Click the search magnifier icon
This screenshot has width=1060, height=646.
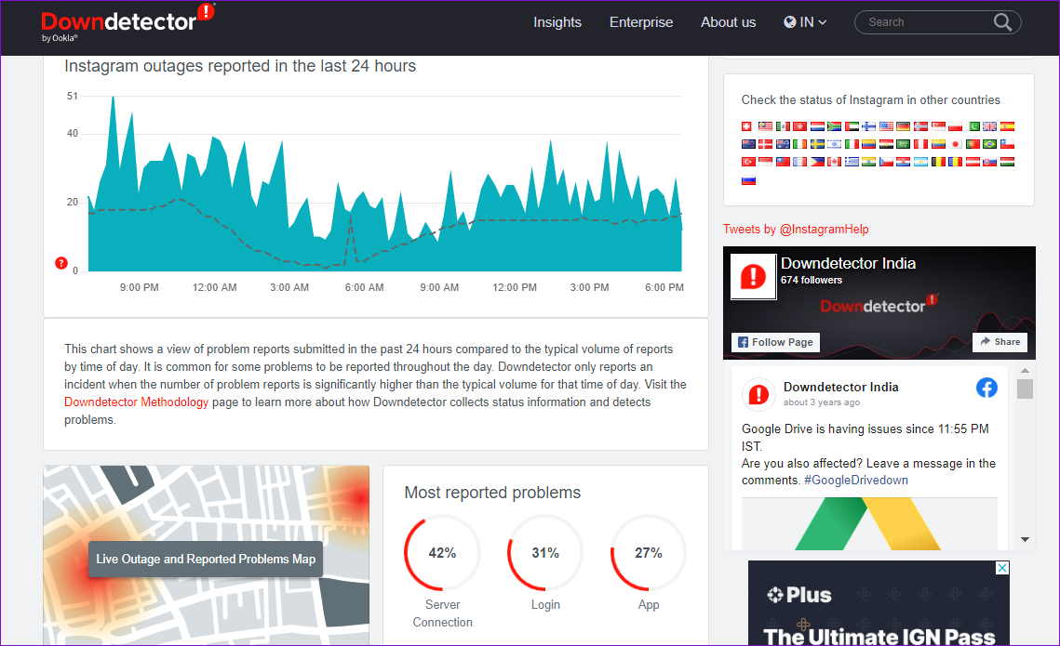click(x=1002, y=22)
